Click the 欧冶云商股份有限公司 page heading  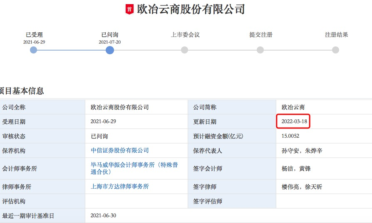tap(191, 10)
